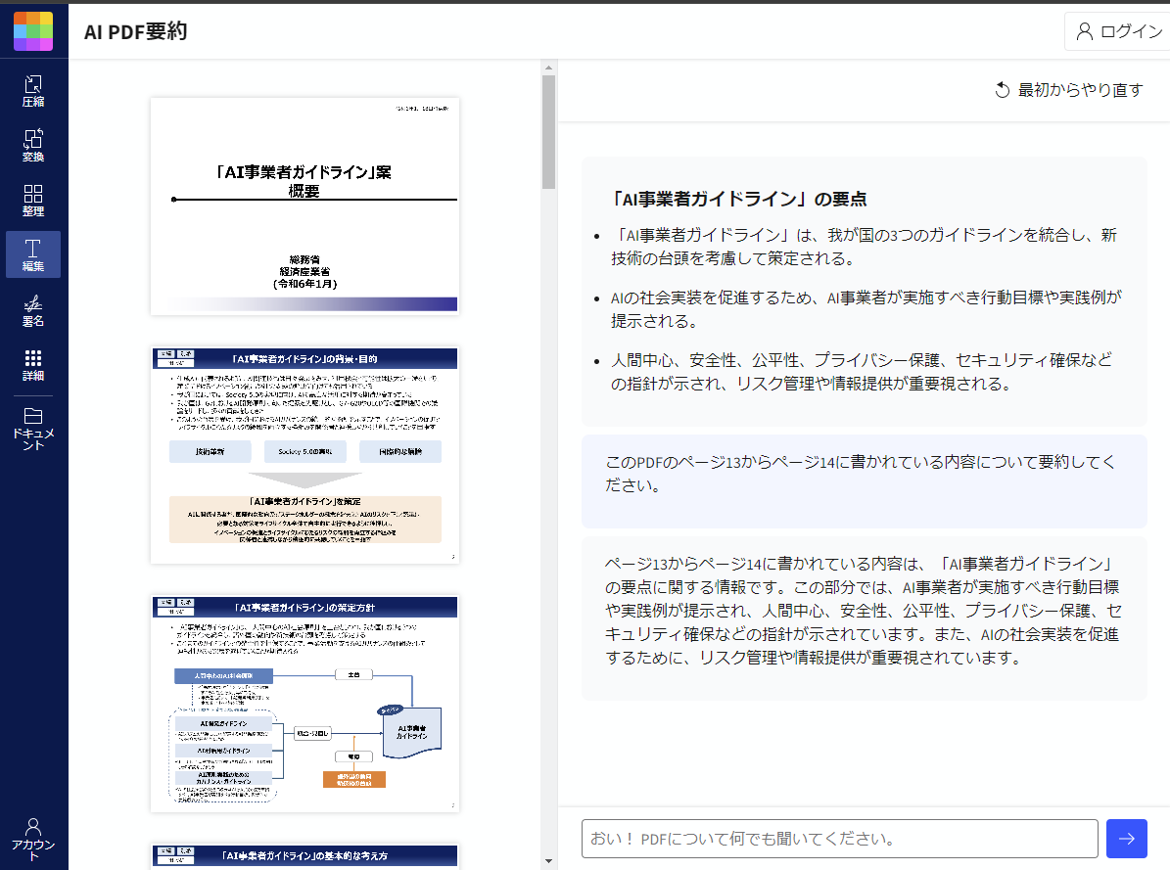Select the 基本的な考え方 page thumbnail
The width and height of the screenshot is (1170, 870).
tap(304, 856)
